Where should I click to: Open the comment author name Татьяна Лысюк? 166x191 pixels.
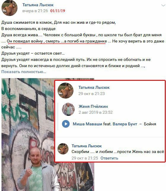click(x=87, y=146)
